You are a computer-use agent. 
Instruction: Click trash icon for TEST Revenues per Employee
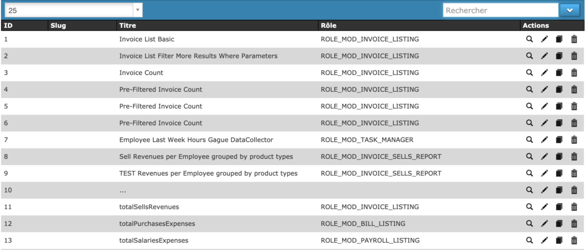[x=574, y=174]
